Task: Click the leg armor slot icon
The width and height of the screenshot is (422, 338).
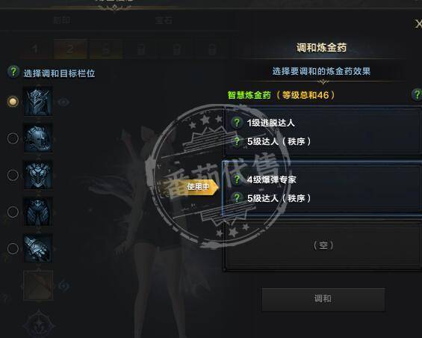Action: (38, 212)
